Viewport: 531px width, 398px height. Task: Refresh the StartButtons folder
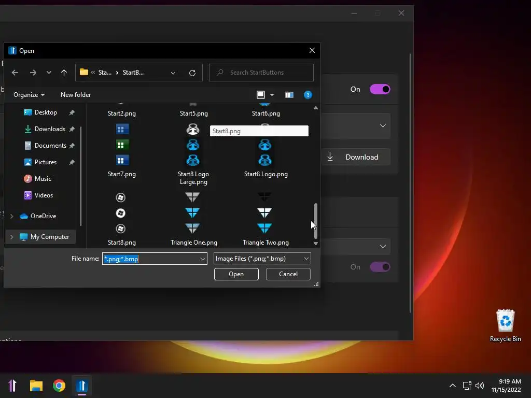(x=192, y=73)
